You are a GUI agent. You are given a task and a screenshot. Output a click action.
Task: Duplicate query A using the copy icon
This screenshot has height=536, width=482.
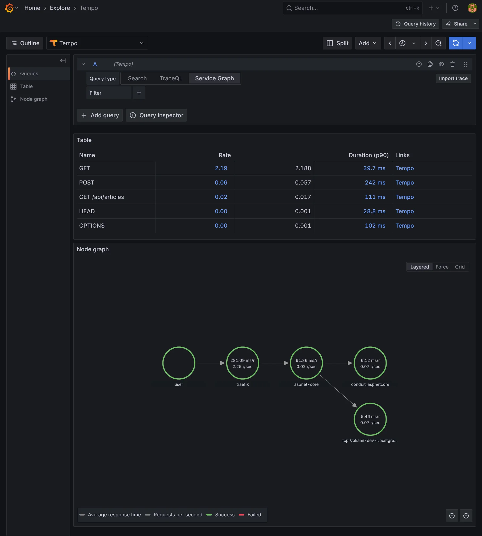(430, 64)
